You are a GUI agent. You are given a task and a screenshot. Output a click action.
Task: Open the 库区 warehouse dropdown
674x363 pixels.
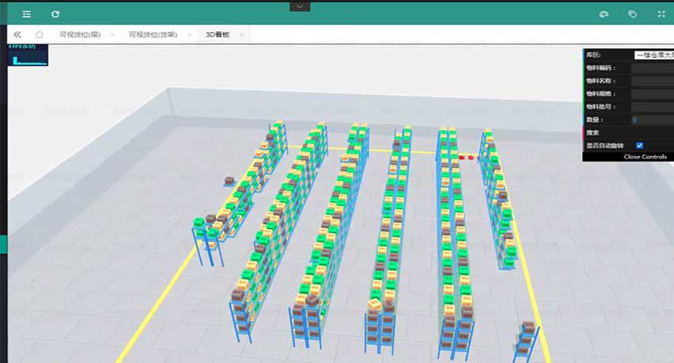click(653, 55)
